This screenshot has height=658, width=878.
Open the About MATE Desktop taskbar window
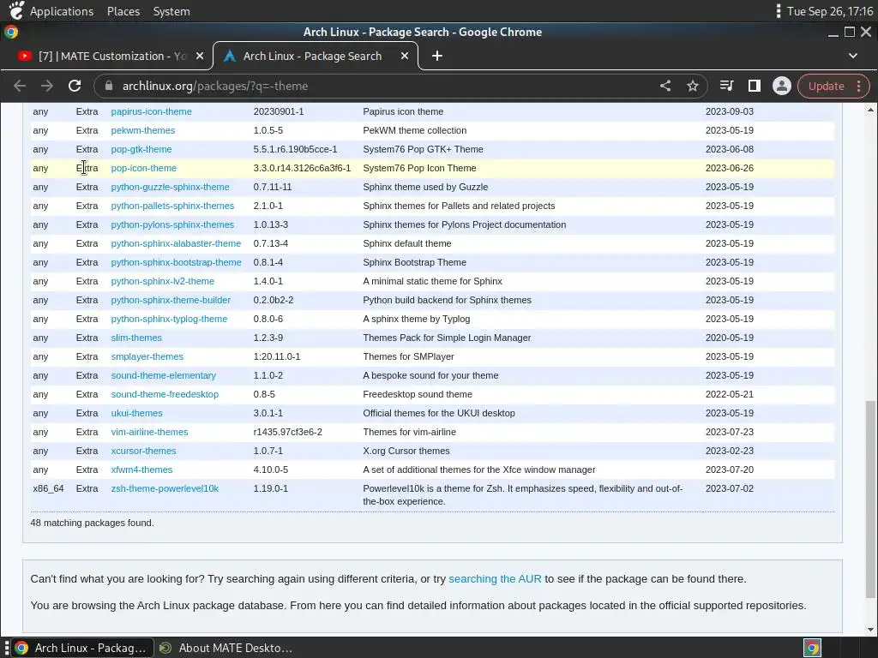(x=226, y=648)
